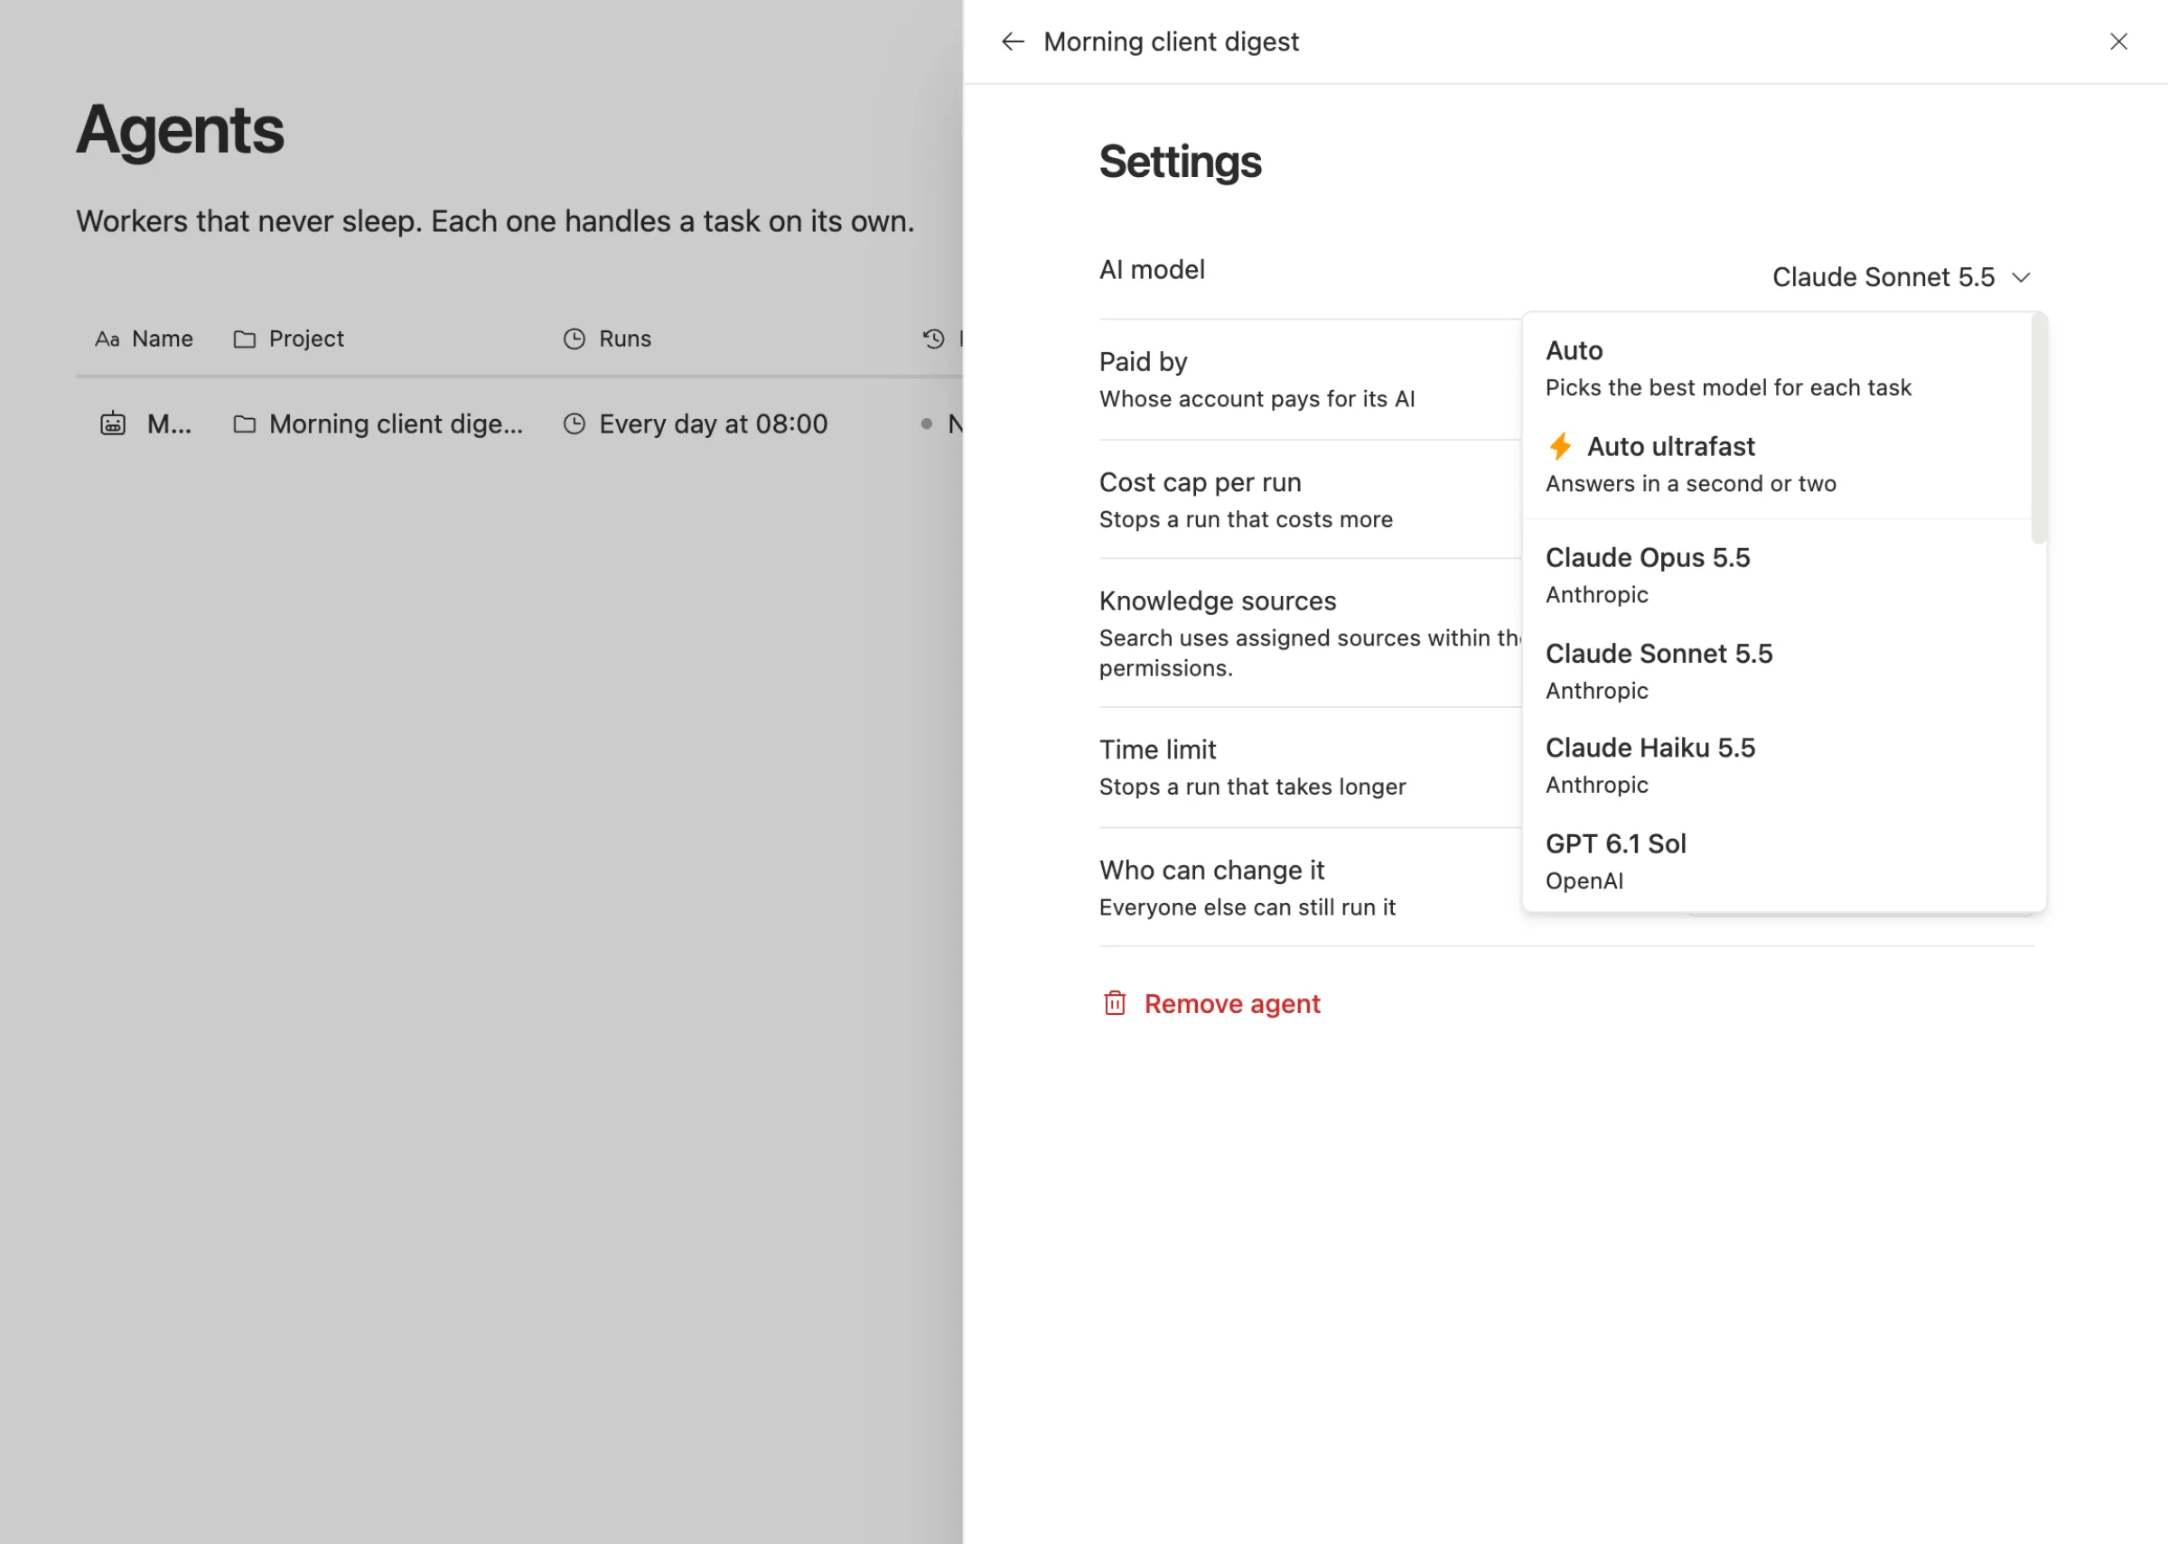Screen dimensions: 2168x1544
Task: Click the history icon in the table header
Action: click(x=934, y=339)
